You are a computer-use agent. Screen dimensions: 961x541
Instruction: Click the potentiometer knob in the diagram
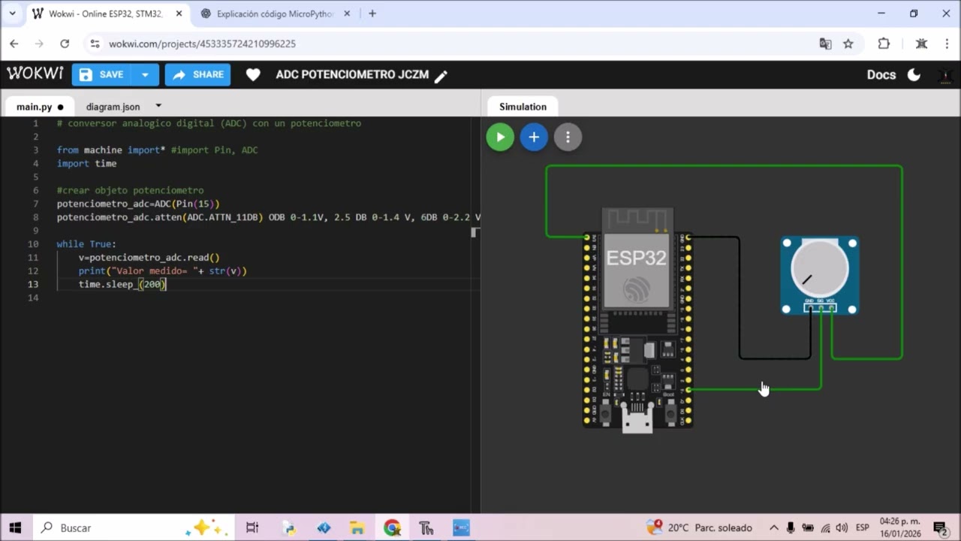coord(819,269)
